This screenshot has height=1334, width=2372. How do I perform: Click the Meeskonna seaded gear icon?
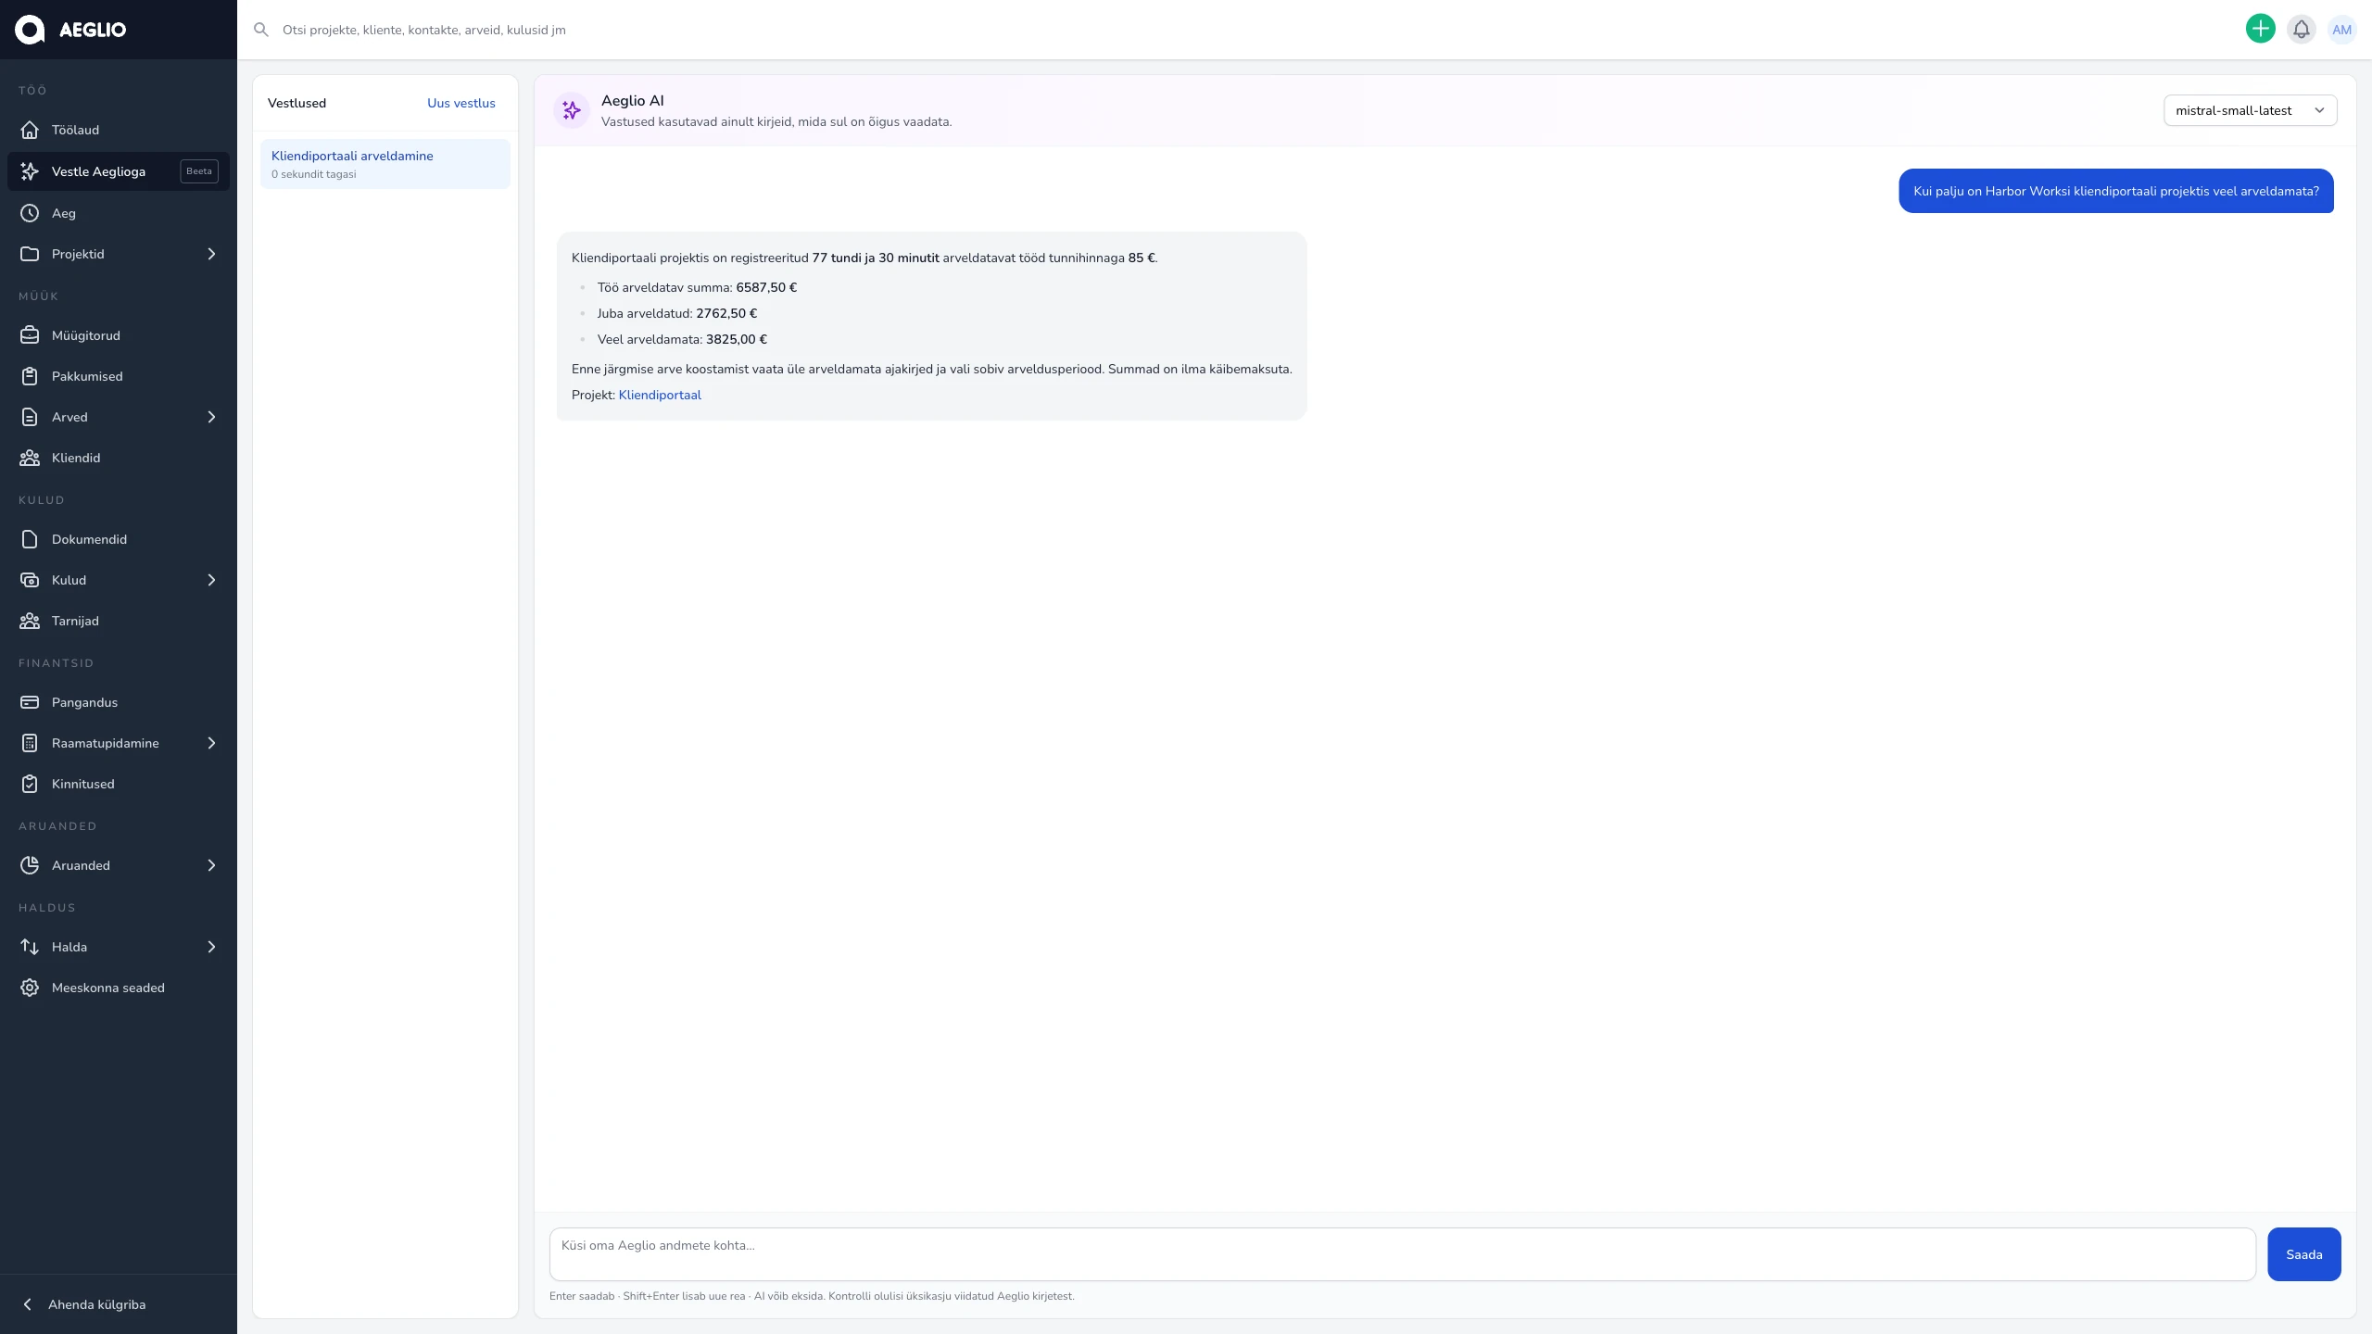tap(30, 988)
